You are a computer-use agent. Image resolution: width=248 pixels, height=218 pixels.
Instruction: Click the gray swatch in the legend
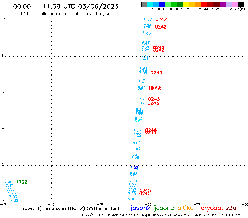click(x=144, y=4)
